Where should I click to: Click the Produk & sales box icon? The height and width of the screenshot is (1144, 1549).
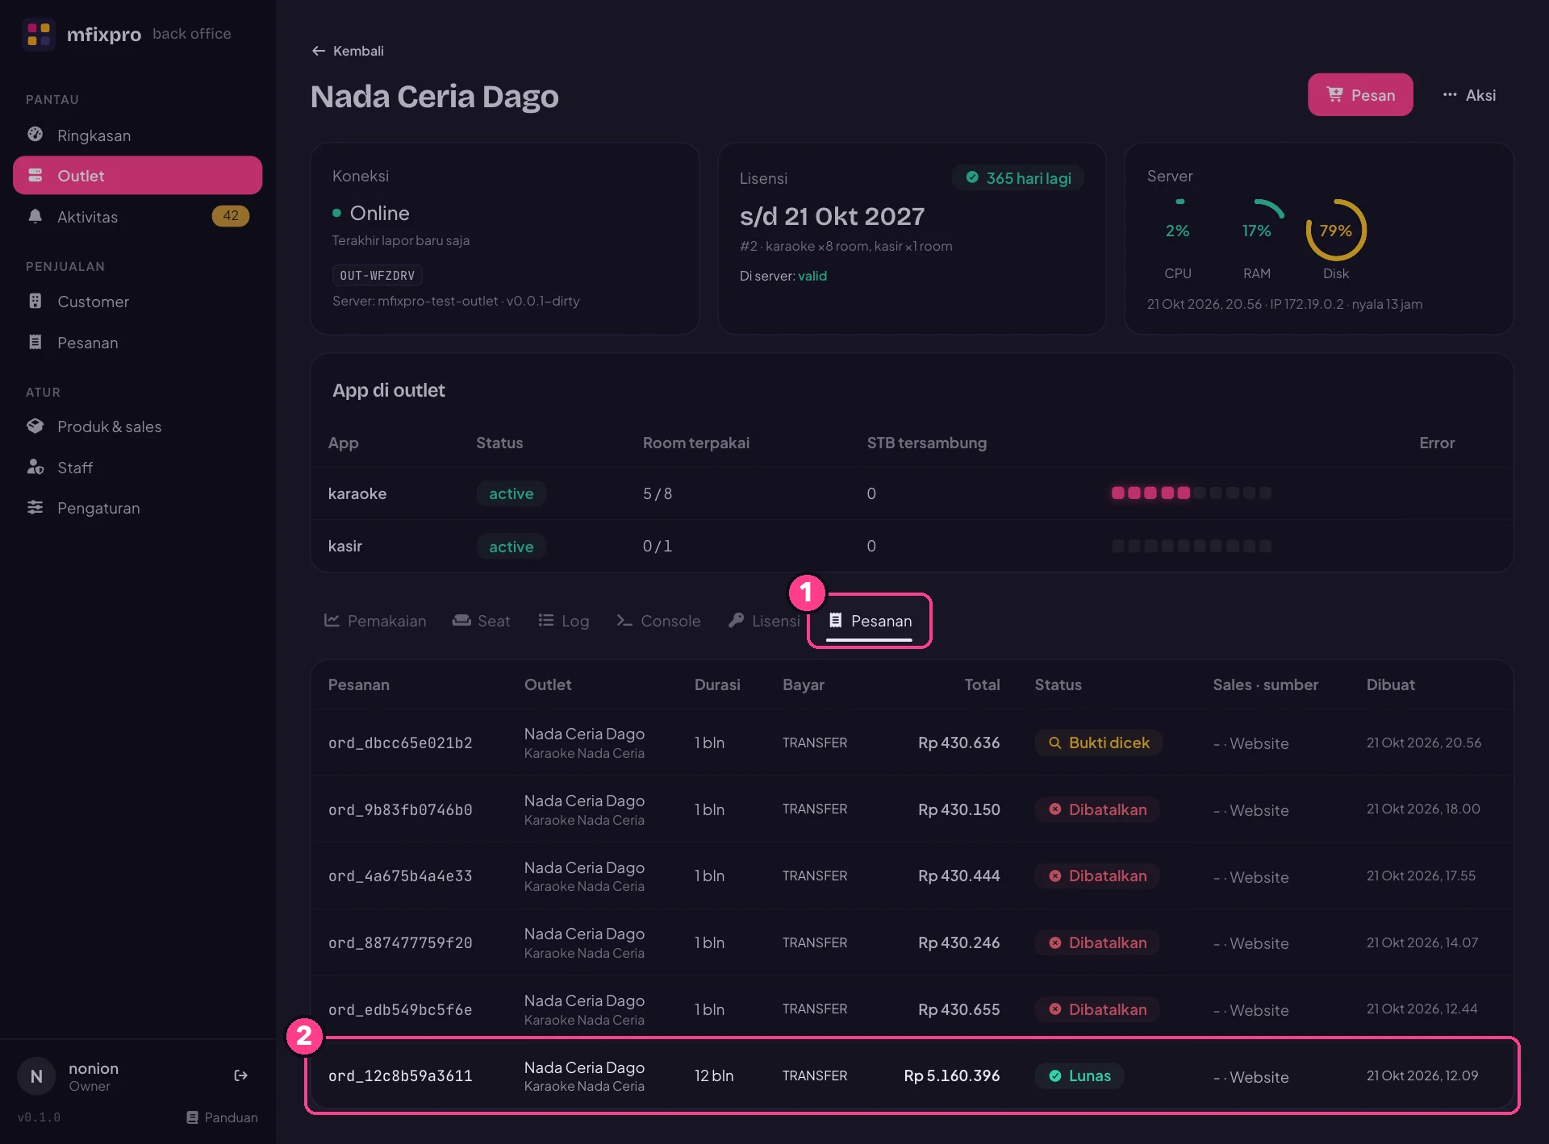coord(35,426)
